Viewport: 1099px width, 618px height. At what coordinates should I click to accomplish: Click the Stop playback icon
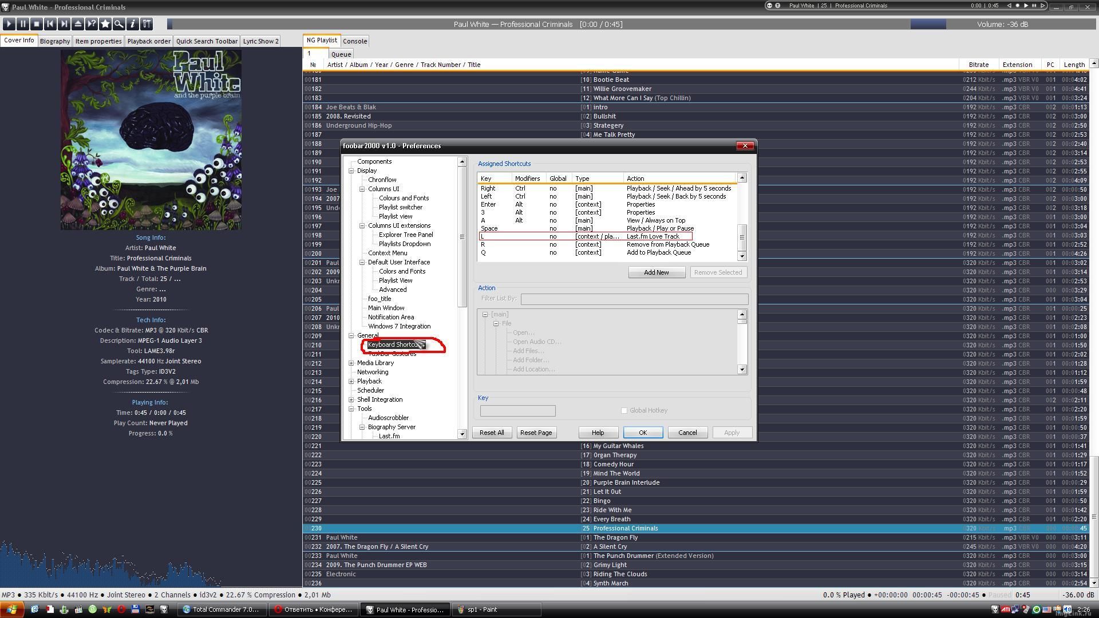(x=37, y=24)
